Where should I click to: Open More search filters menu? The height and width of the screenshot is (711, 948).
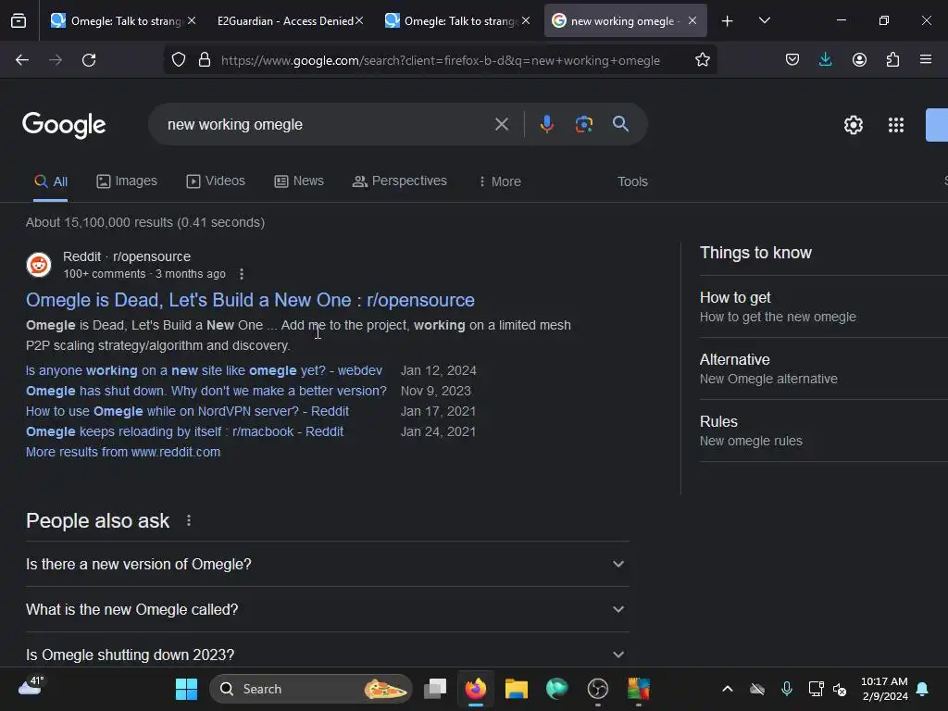pos(499,181)
